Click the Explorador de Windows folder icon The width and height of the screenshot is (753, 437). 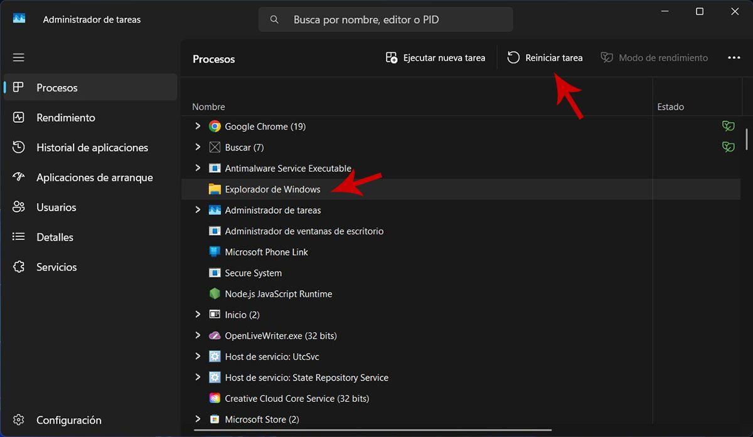(x=215, y=189)
